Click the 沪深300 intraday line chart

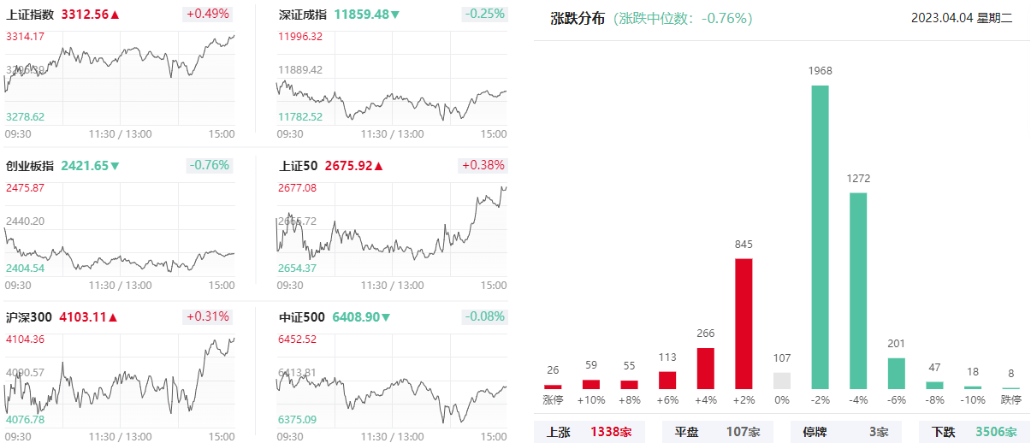point(120,376)
